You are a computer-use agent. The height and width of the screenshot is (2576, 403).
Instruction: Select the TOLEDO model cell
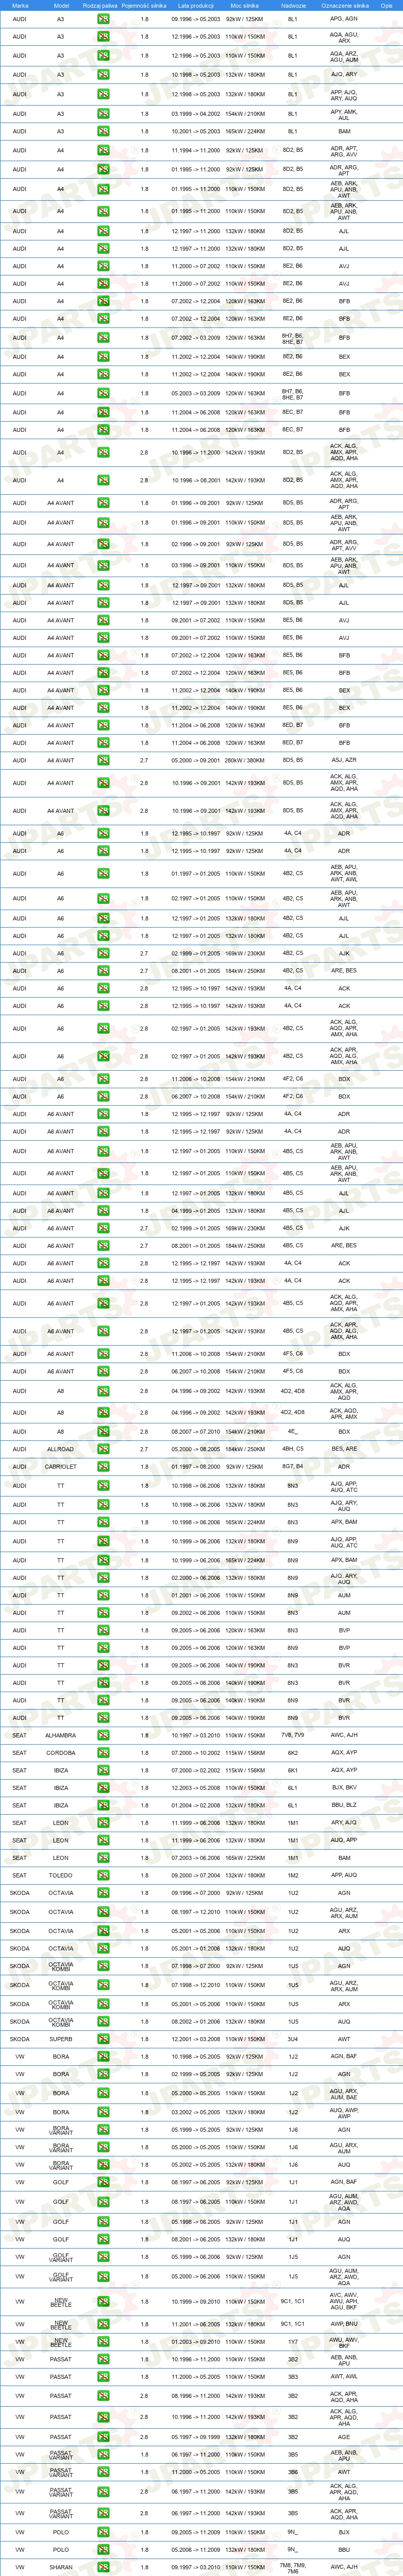pyautogui.click(x=60, y=1875)
